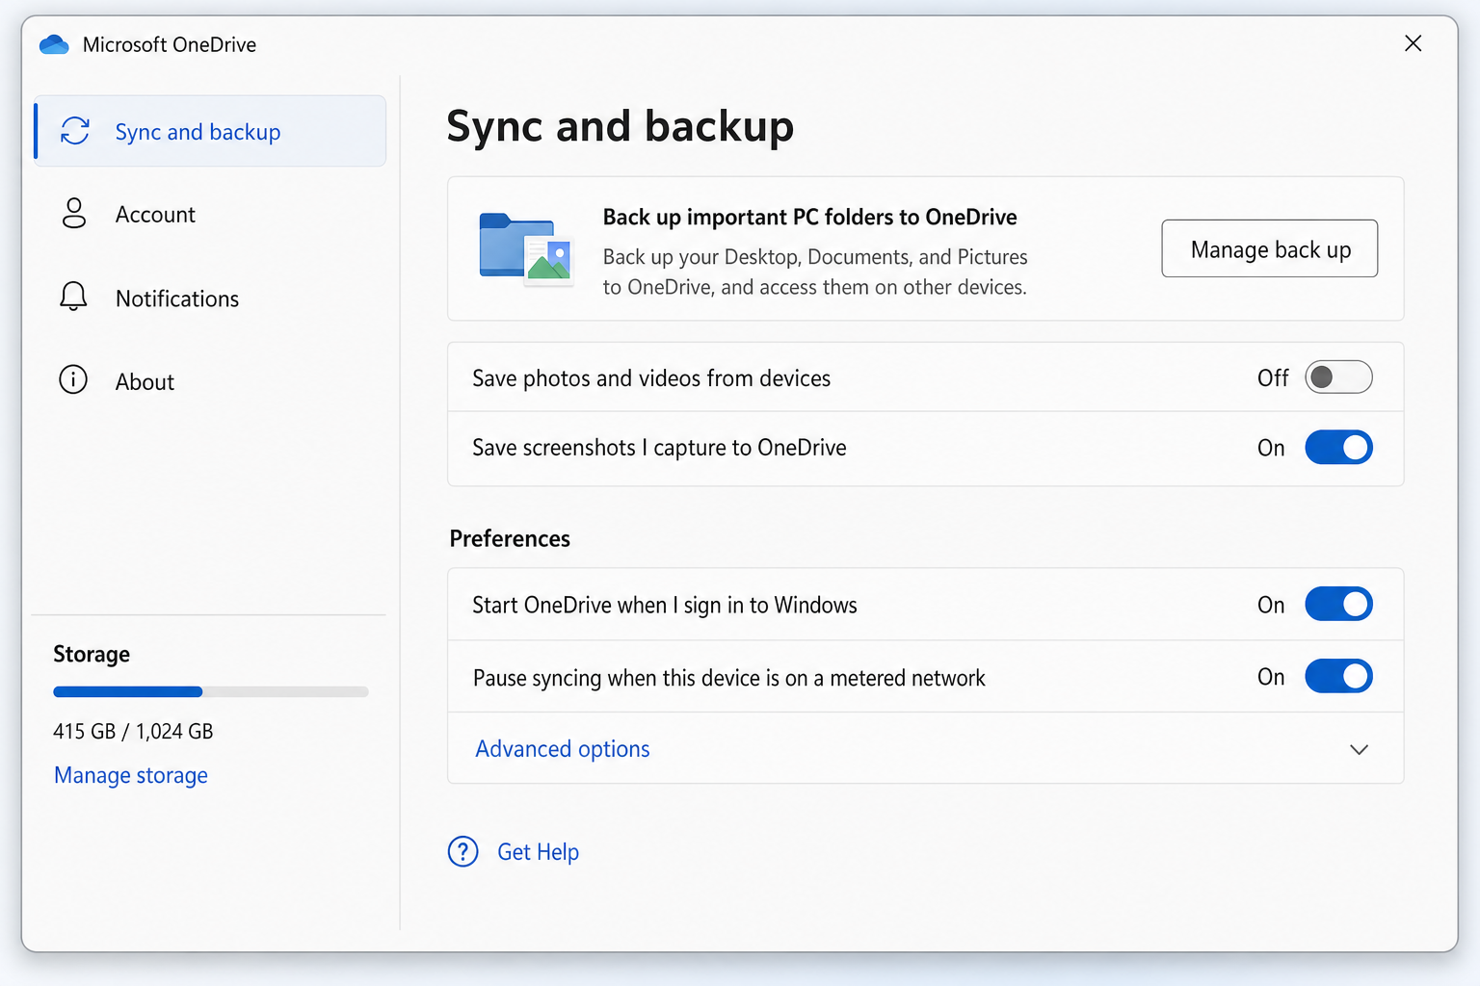1480x986 pixels.
Task: Click Start OneDrive when I sign in label
Action: pos(665,606)
